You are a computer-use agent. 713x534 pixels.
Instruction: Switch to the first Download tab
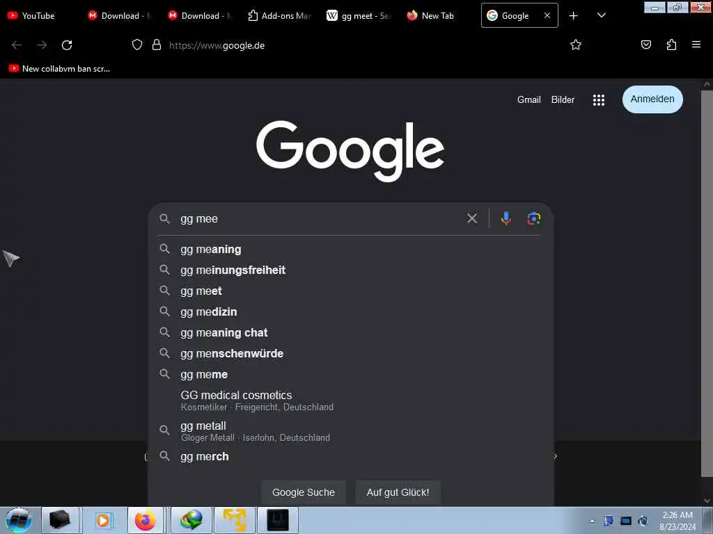pos(120,16)
